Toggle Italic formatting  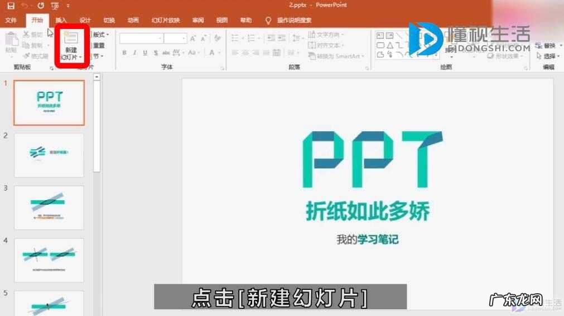tap(134, 53)
